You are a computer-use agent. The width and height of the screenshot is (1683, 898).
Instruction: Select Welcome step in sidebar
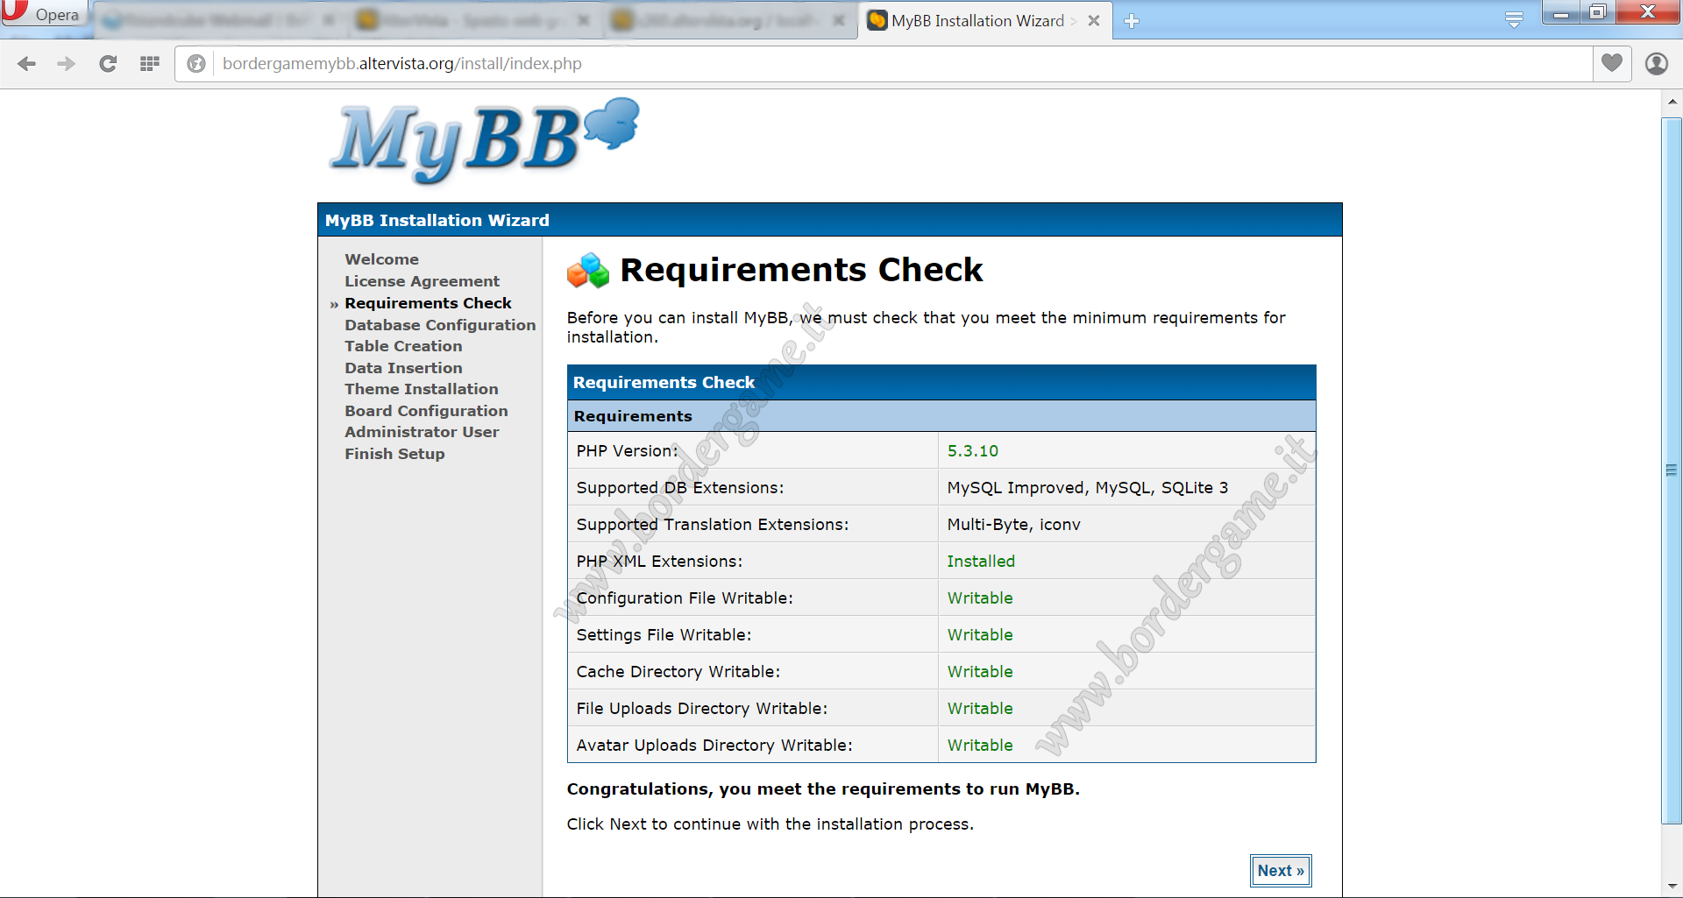pos(381,259)
